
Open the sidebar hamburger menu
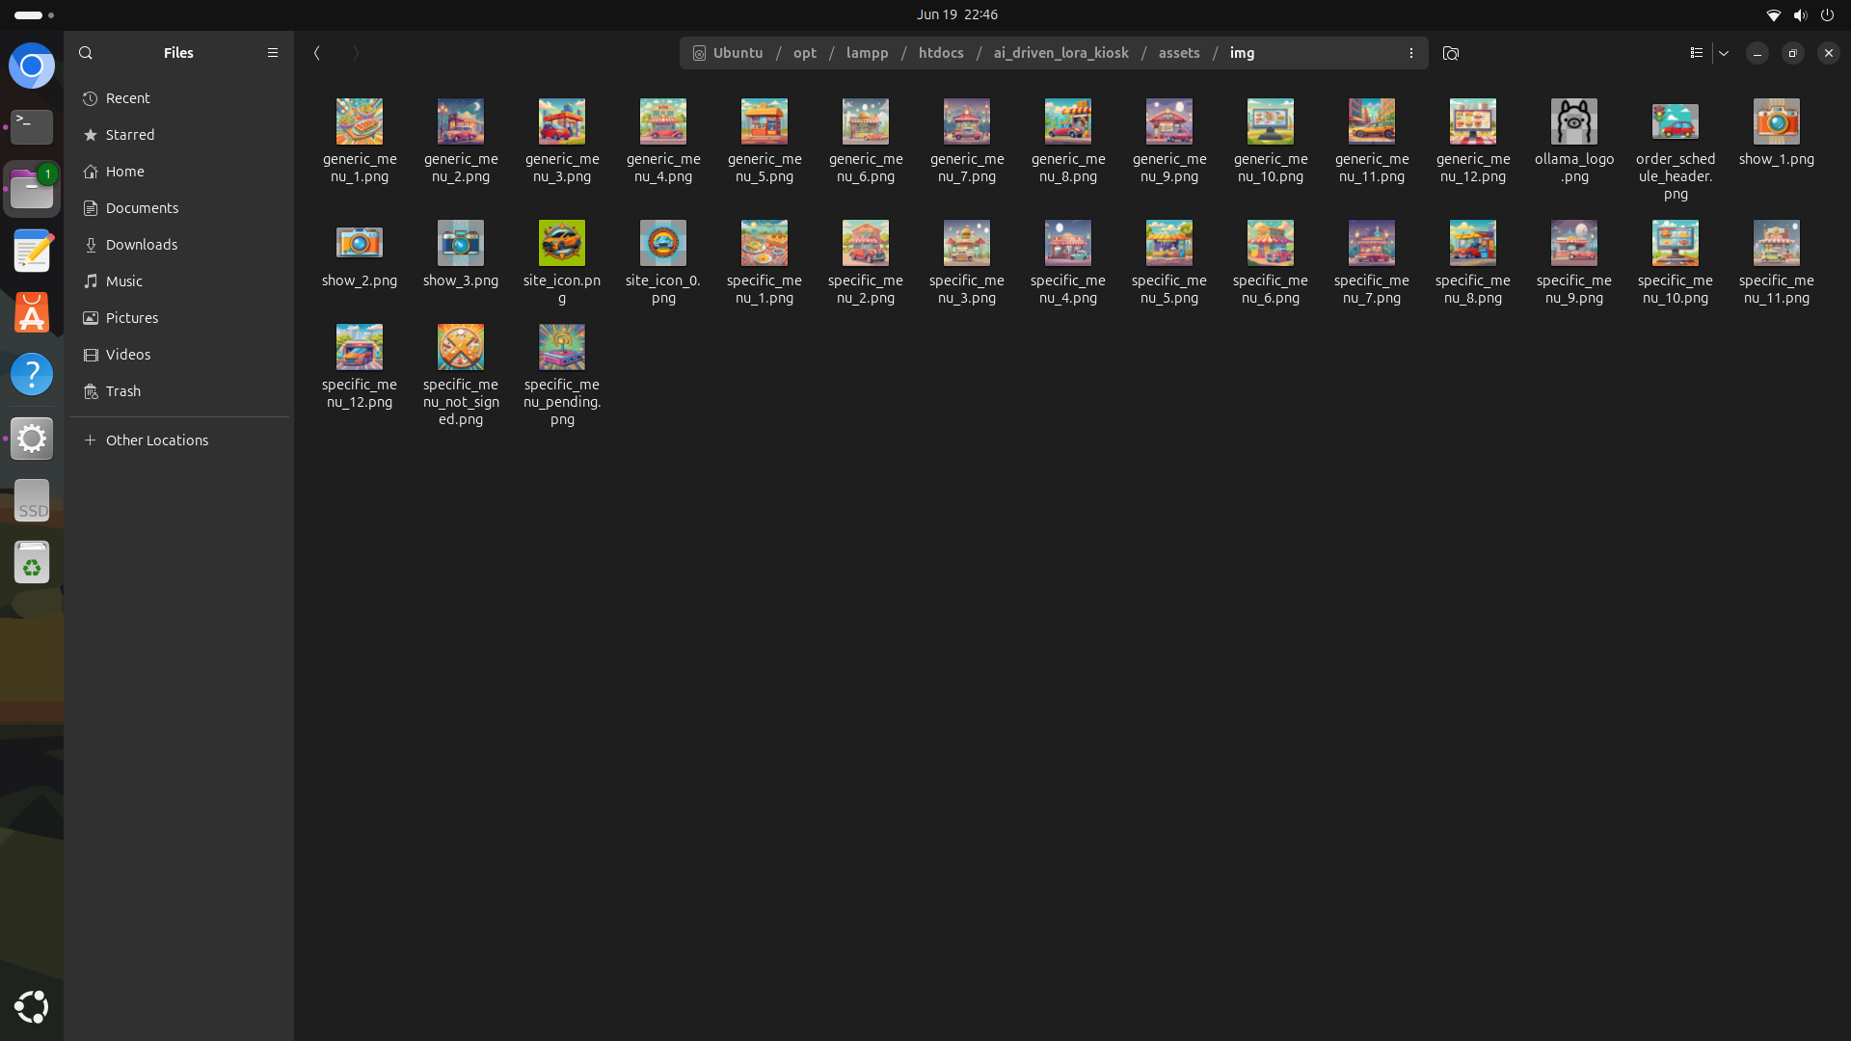pyautogui.click(x=273, y=53)
